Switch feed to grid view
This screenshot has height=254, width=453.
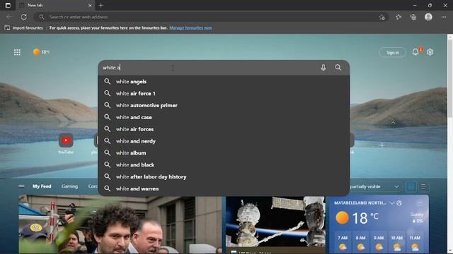click(x=411, y=186)
